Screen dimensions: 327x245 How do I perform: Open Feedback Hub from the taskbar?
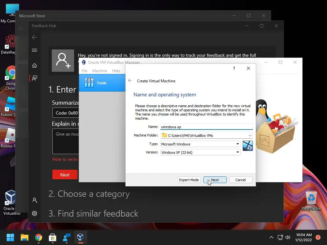66,237
